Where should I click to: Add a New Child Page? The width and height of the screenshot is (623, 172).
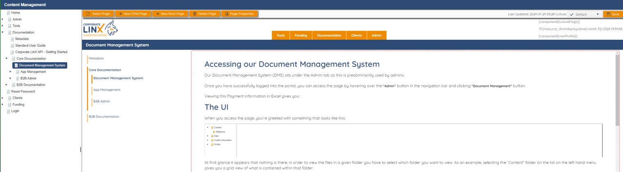pos(133,14)
